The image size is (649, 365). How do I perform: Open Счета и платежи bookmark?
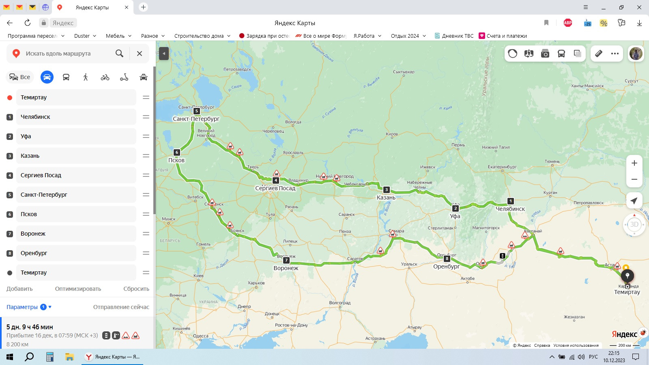click(x=503, y=36)
